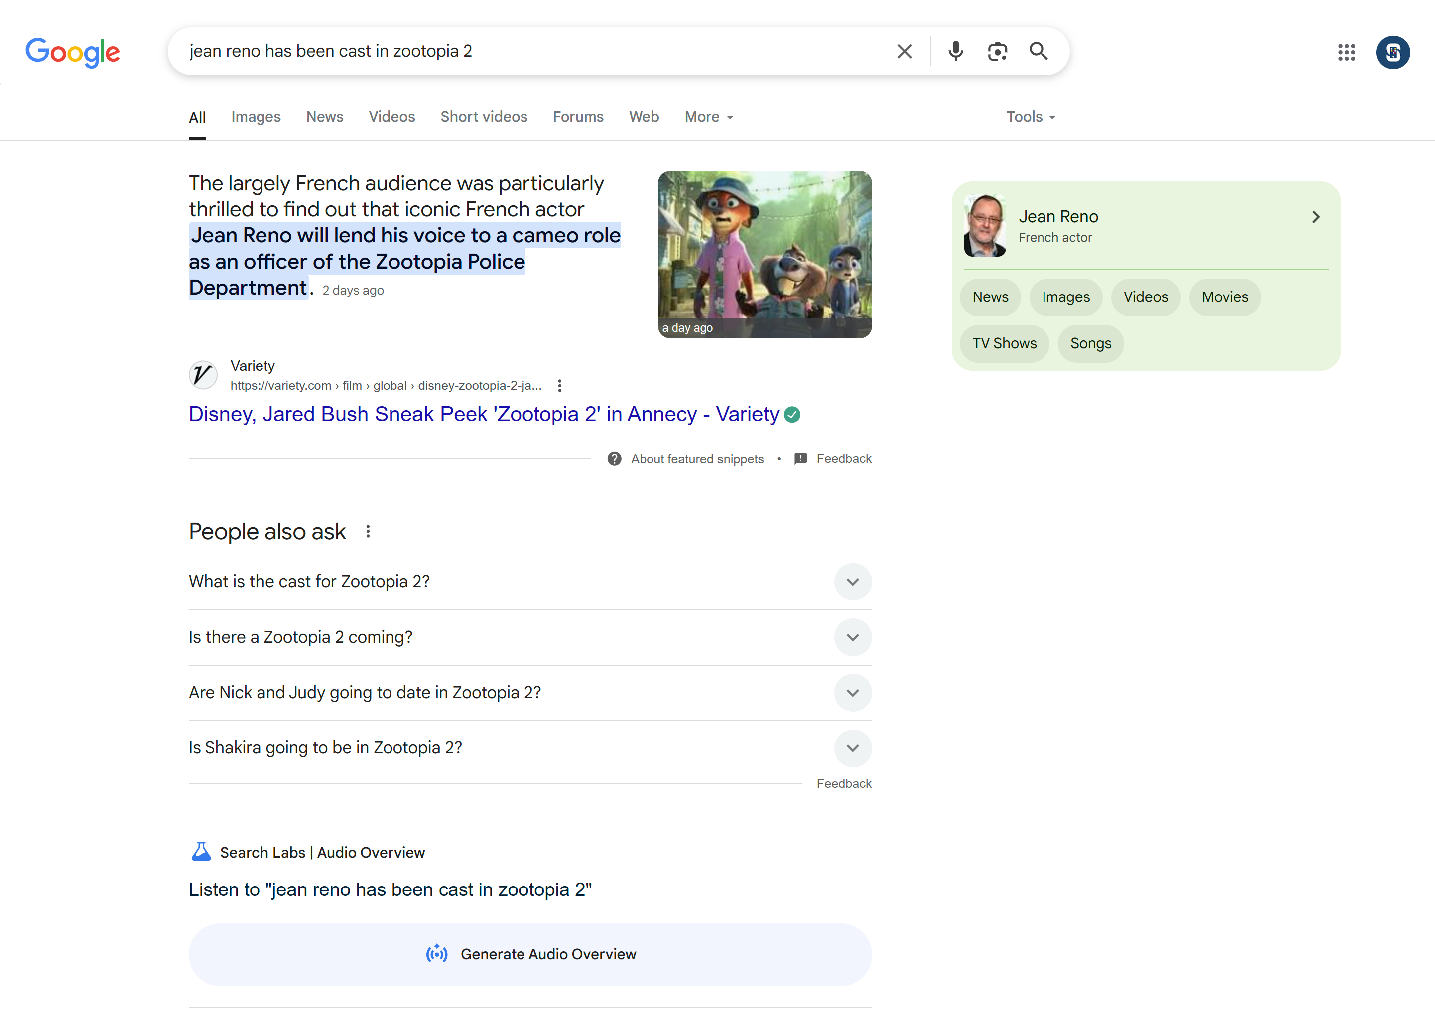Switch to the Web tab
Image resolution: width=1435 pixels, height=1036 pixels.
[x=644, y=117]
